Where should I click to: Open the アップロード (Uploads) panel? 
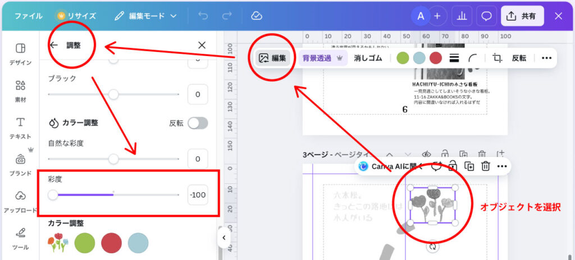(x=20, y=201)
